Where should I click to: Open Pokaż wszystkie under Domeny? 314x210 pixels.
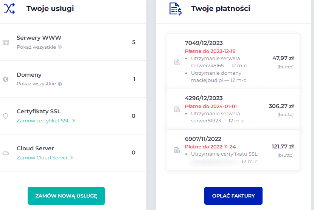(36, 84)
